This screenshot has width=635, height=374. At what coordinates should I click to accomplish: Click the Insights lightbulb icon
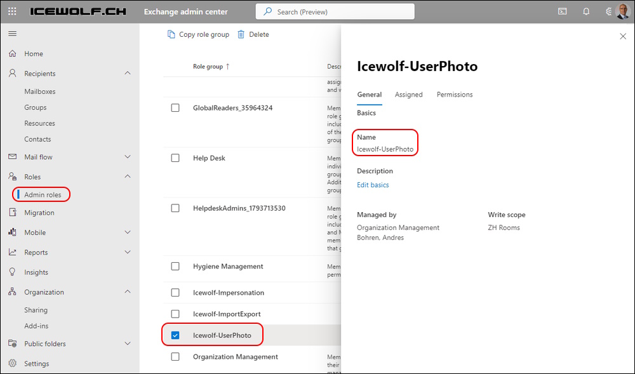tap(13, 272)
